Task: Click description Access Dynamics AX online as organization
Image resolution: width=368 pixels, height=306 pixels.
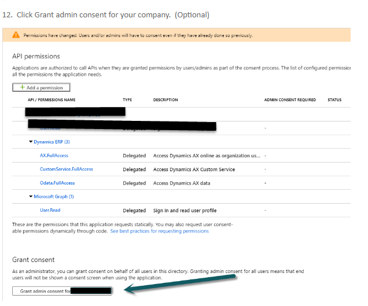Action: (x=207, y=156)
